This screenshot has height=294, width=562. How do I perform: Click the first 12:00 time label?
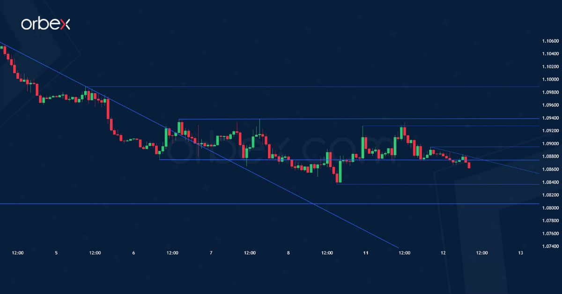click(17, 253)
